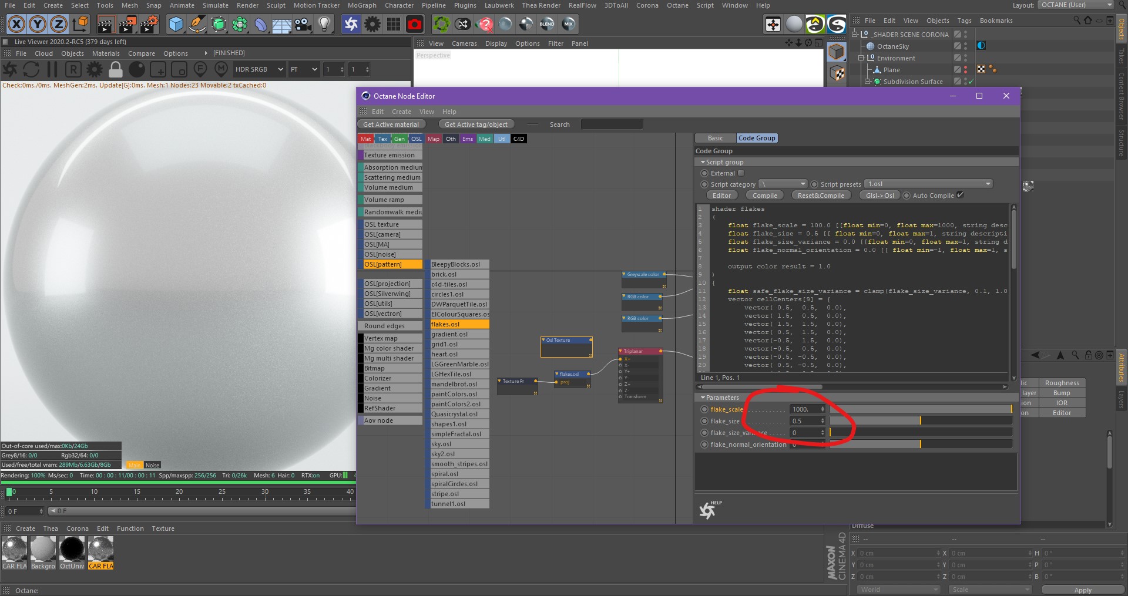
Task: Open the PT kernel dropdown
Action: tap(304, 69)
